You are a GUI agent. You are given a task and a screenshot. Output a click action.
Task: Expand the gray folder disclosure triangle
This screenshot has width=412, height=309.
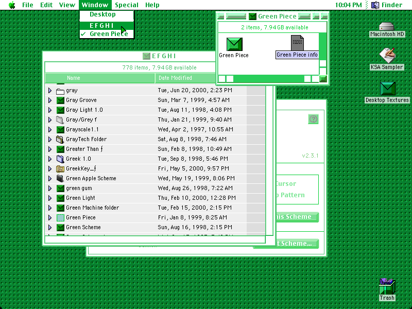point(50,91)
